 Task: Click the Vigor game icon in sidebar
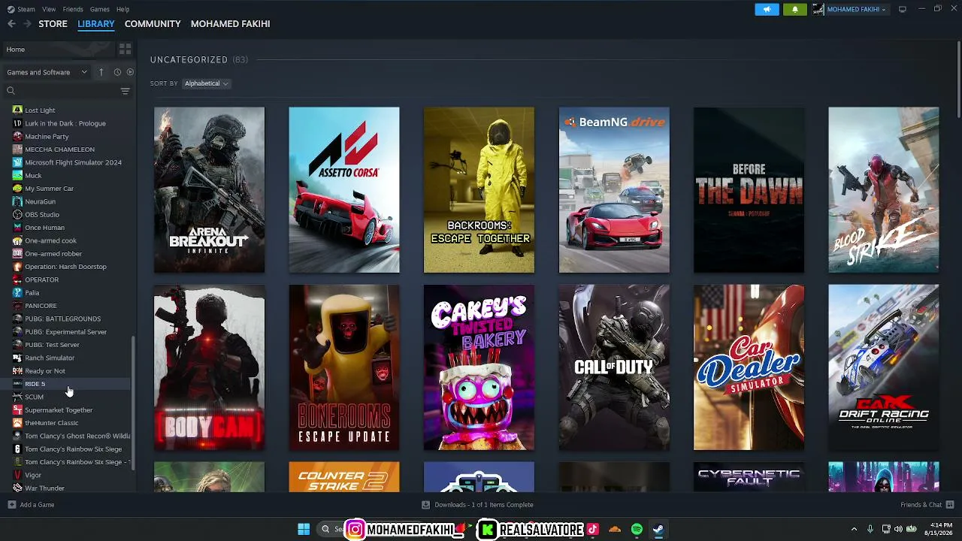(x=17, y=475)
